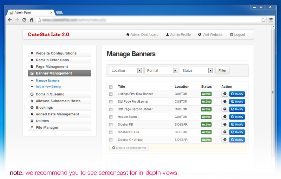Screen dimensions: 281x179
Task: Click the Filter button
Action: pos(222,70)
